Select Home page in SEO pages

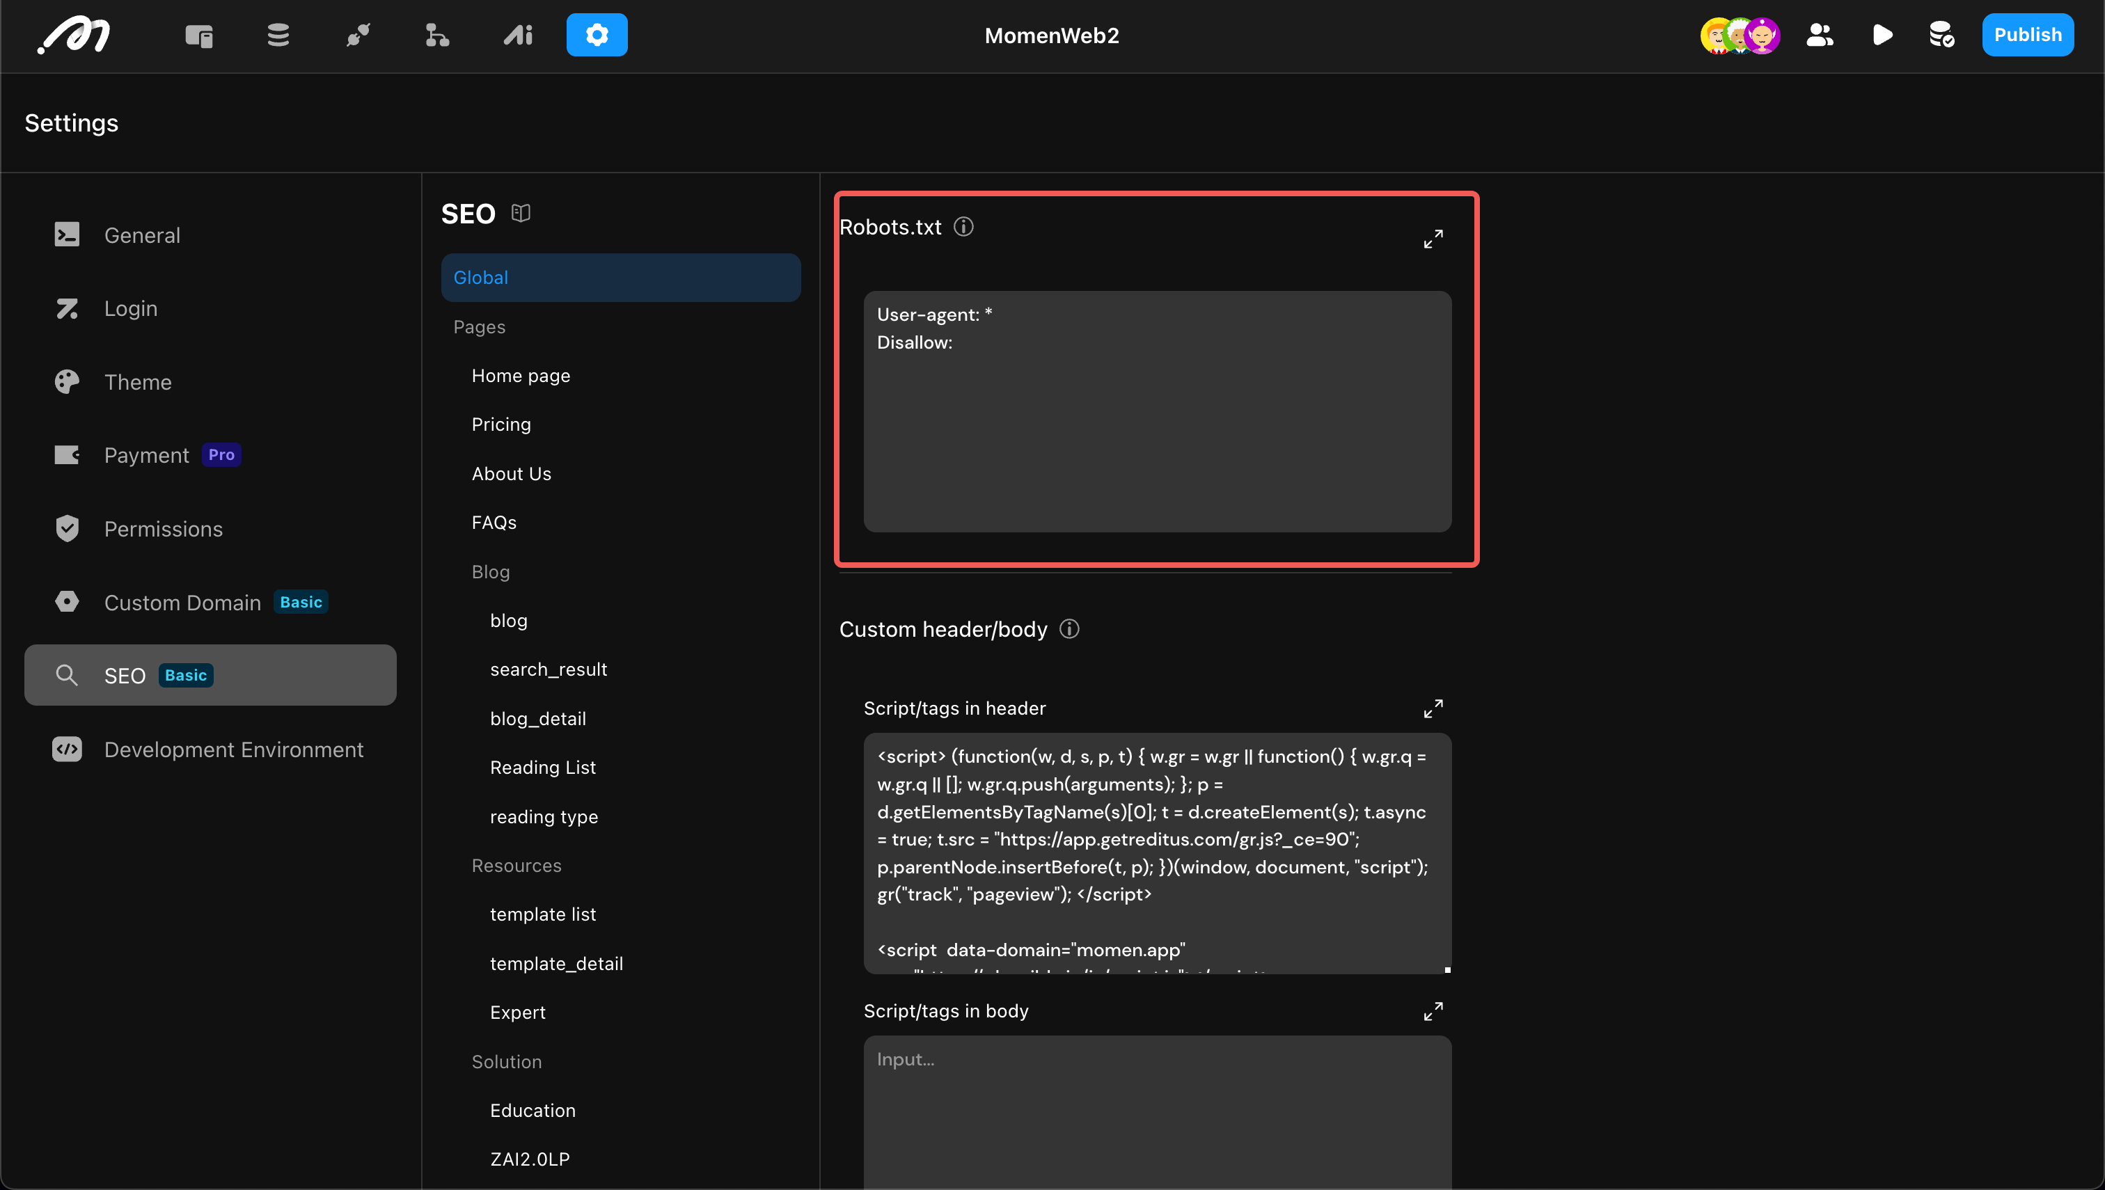pyautogui.click(x=521, y=375)
